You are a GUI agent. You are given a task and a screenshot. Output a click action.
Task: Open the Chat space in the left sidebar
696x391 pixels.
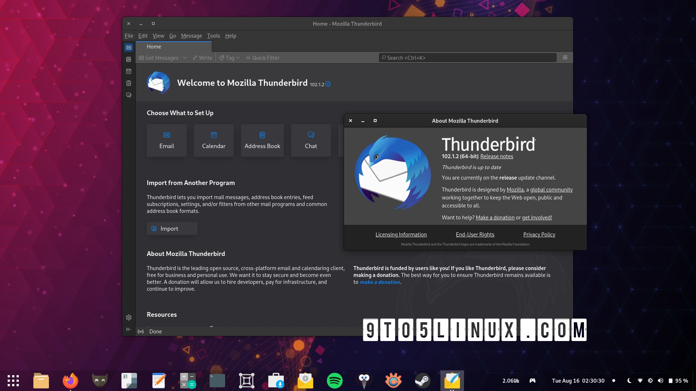pos(129,95)
